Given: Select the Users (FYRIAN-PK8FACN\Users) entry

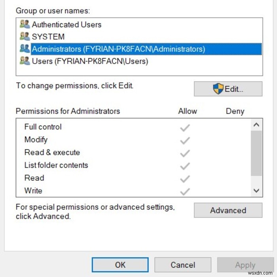Looking at the screenshot, I should [90, 61].
